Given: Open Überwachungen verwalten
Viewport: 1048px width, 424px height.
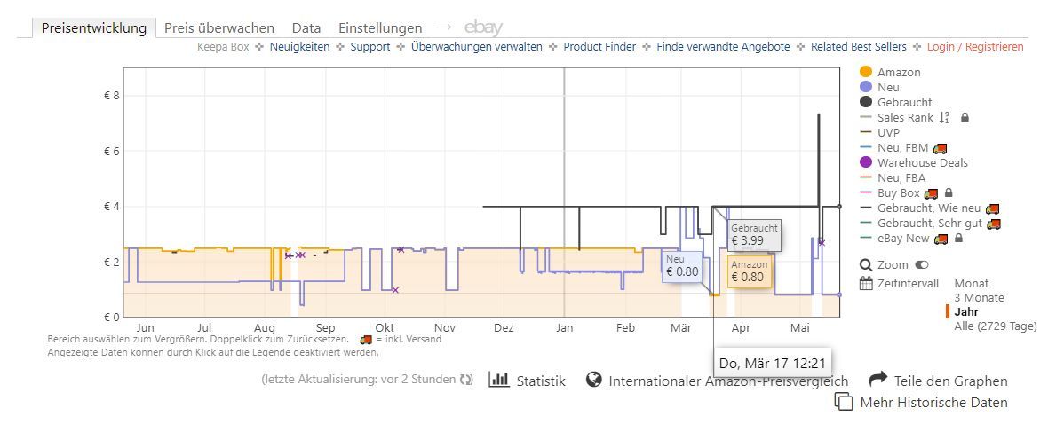Looking at the screenshot, I should 477,47.
